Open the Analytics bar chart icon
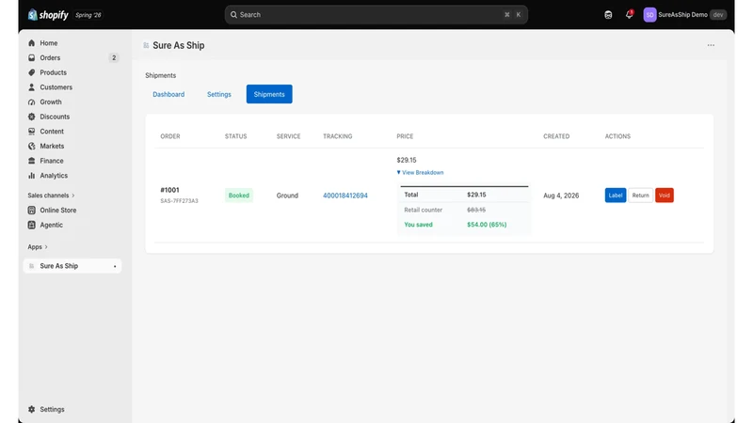The image size is (753, 423). coord(32,176)
